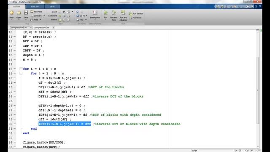Collapse the inner for loop at line 19

click(x=21, y=73)
